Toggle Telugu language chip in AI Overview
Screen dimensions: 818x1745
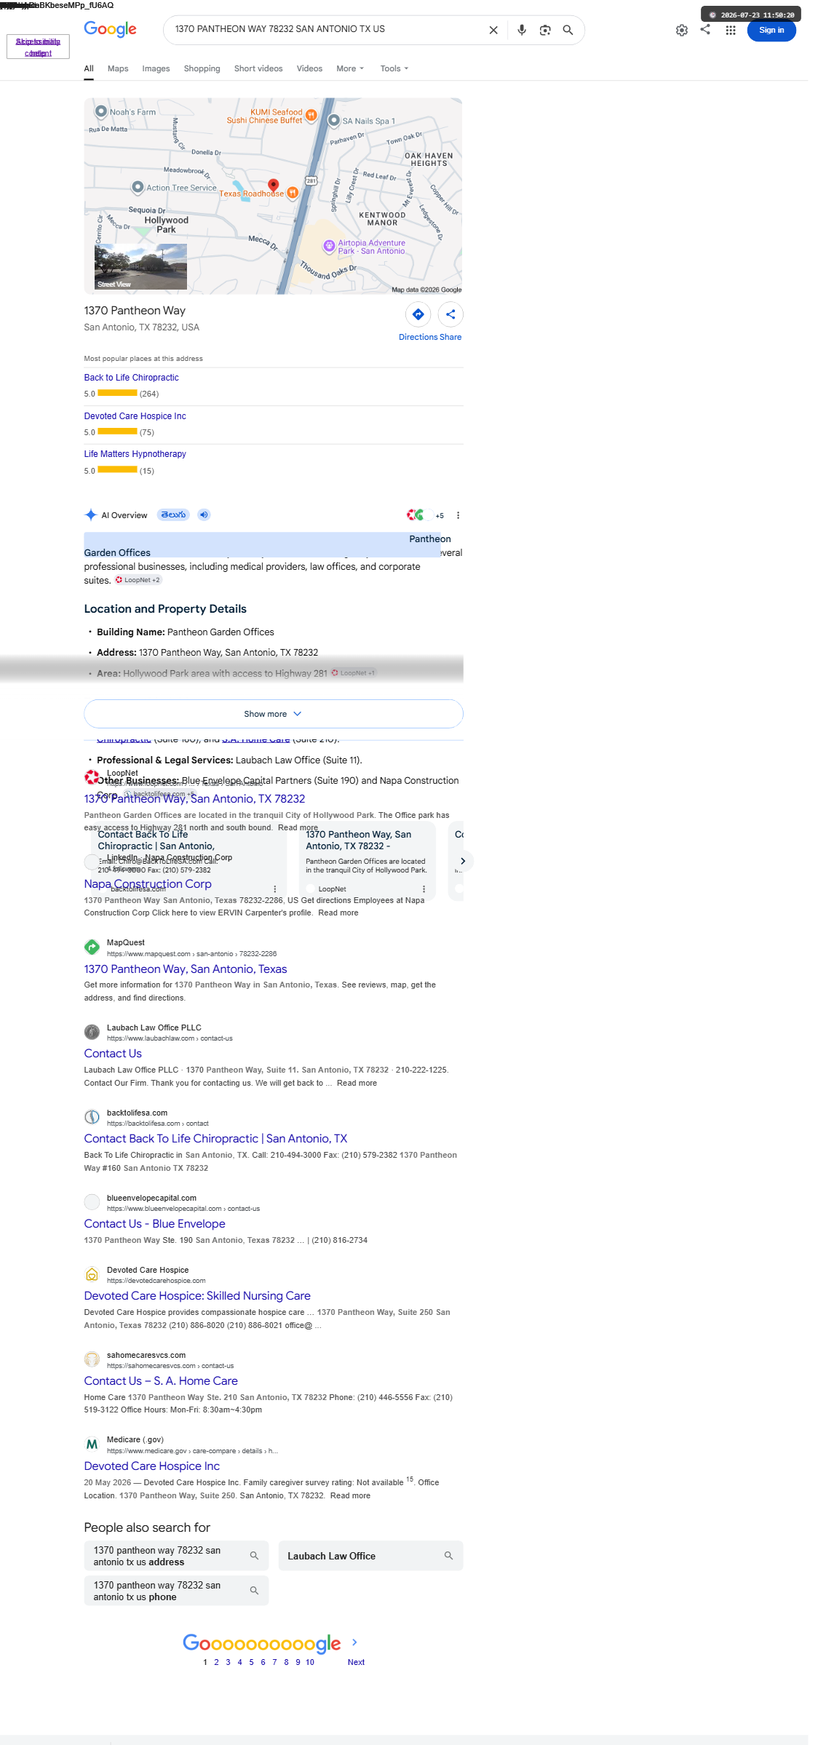pos(173,514)
